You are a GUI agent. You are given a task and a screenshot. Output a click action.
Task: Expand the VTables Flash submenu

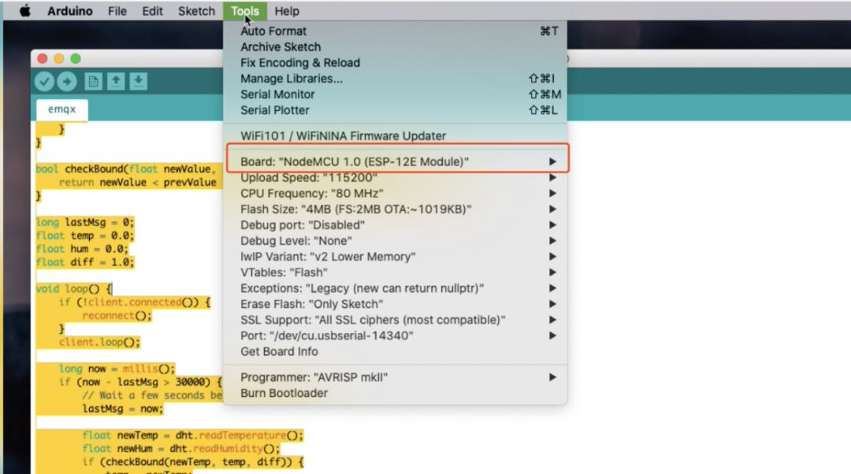395,272
